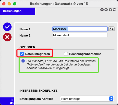Open the Beteiligung am Konflikt dropdown
118x105 pixels.
tap(87, 99)
